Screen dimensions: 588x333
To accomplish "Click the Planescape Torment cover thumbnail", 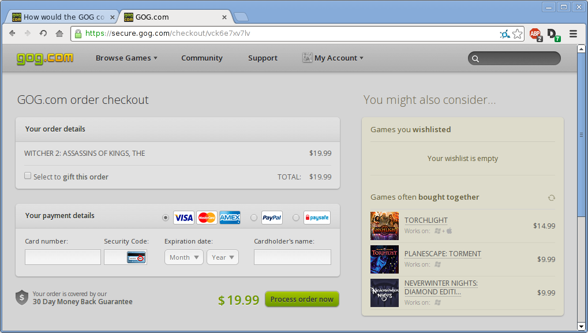I will 384,260.
